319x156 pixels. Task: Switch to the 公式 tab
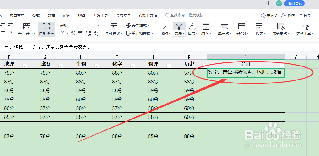[36, 15]
